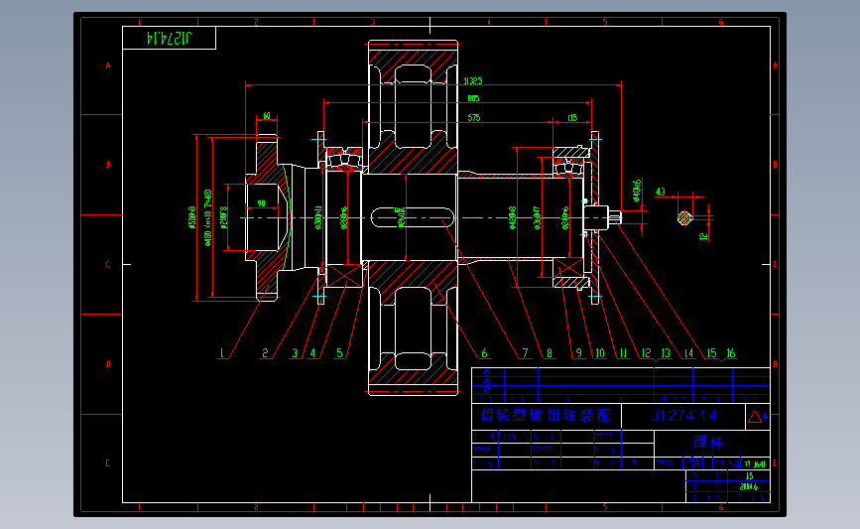Viewport: 860px width, 529px height.
Task: Select the ø410k6 dimension near shaft end
Action: click(637, 191)
